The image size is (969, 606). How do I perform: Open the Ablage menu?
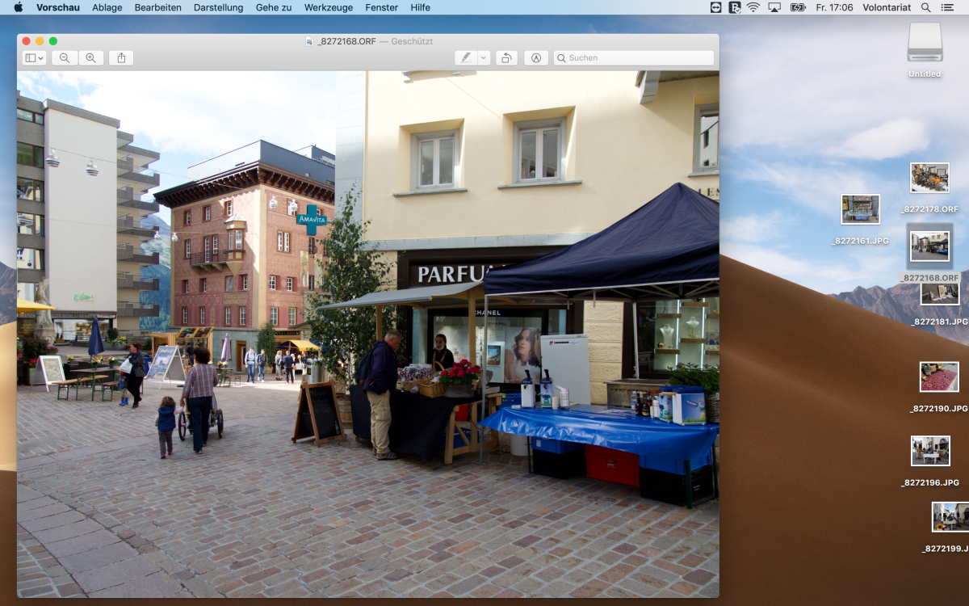point(107,7)
